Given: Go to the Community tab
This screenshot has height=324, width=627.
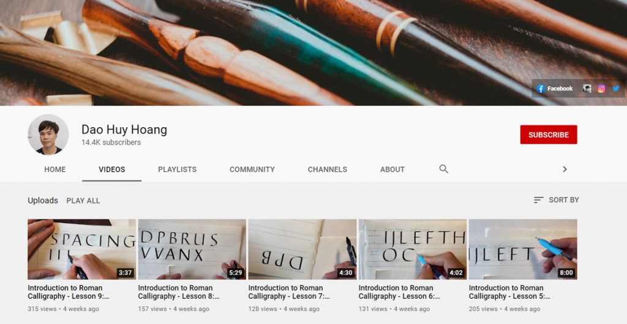Looking at the screenshot, I should [x=252, y=169].
